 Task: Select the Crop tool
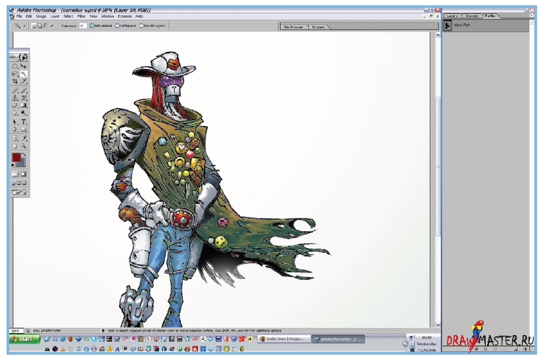tap(15, 81)
